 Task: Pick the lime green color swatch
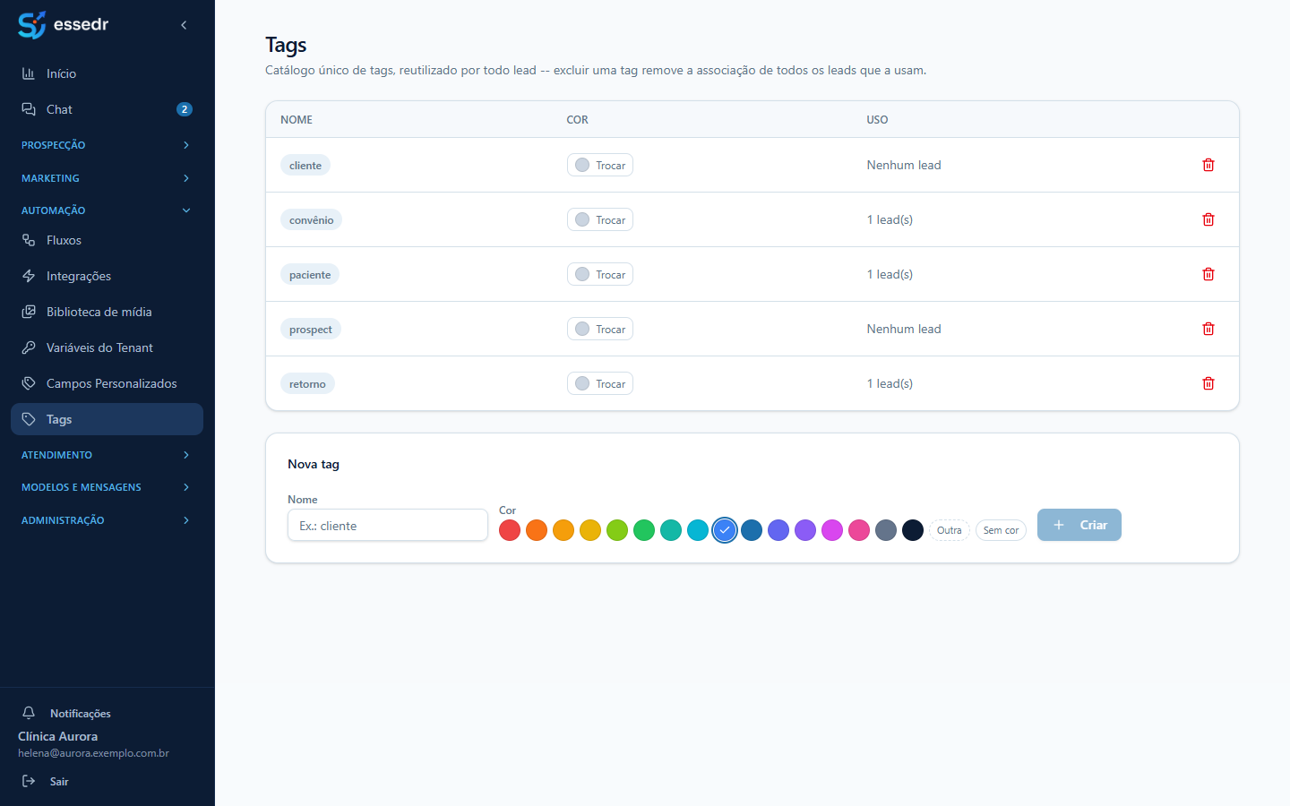617,530
